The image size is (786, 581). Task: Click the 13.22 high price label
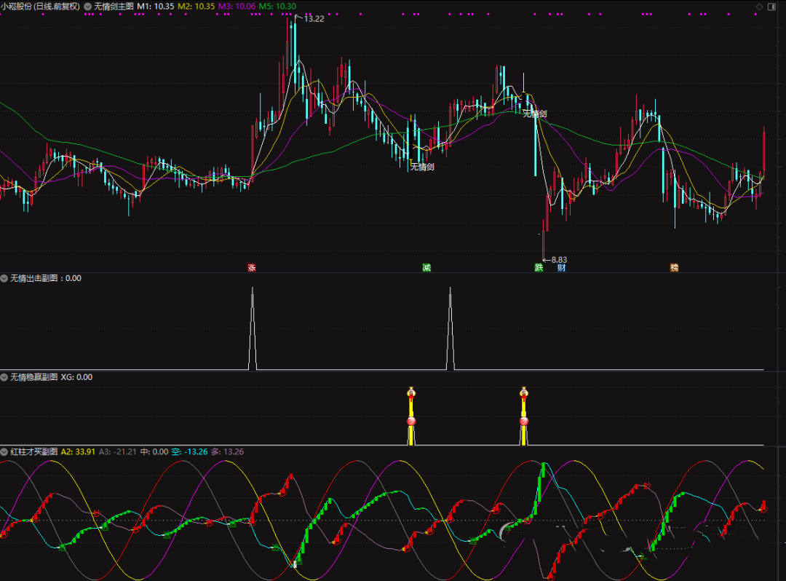314,19
